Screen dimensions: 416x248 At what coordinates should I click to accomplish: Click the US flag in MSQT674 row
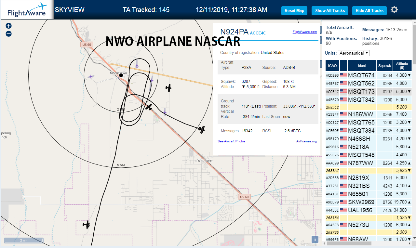coord(343,75)
